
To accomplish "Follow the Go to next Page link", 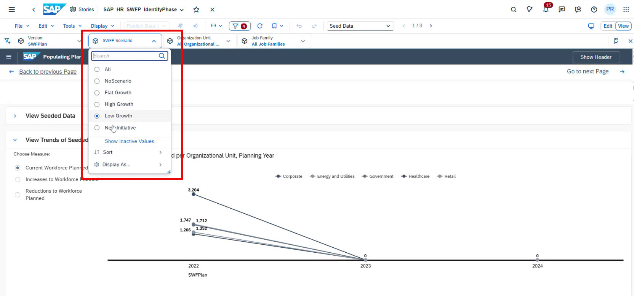I will coord(588,71).
